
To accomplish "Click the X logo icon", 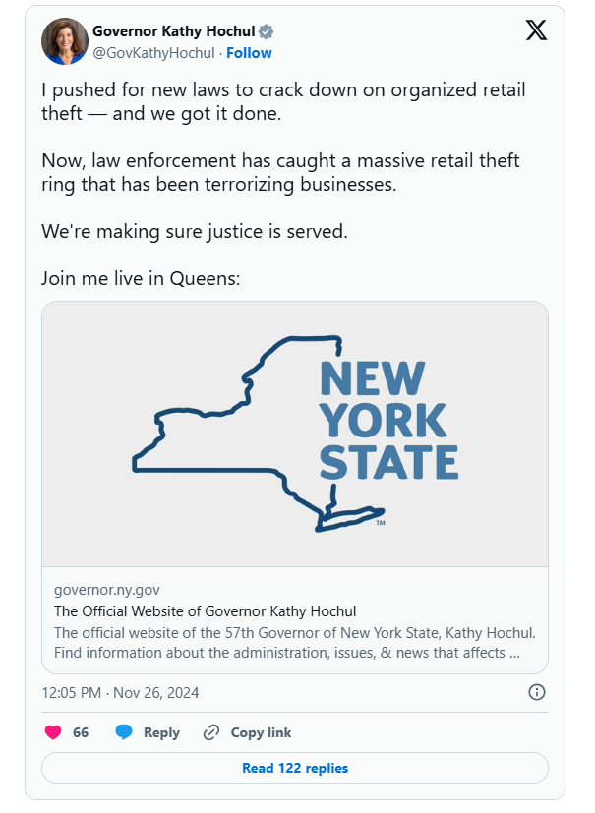I will 536,30.
